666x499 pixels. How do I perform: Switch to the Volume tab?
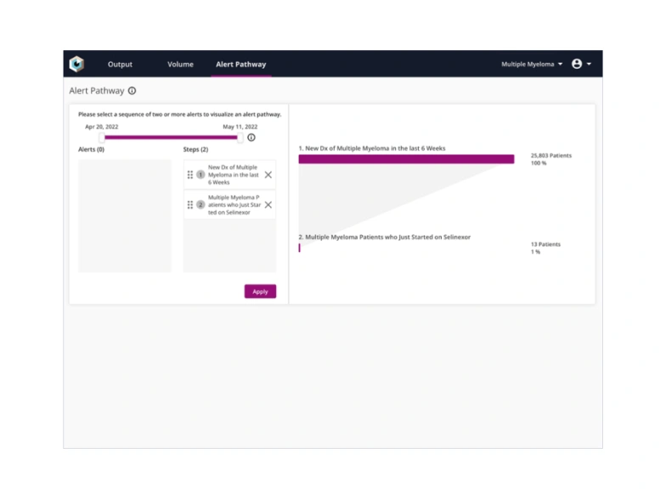point(180,64)
